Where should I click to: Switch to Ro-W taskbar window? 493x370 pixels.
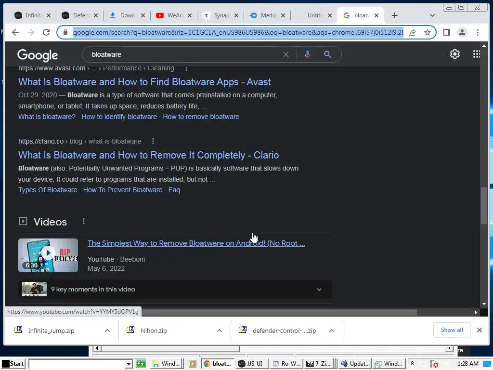pyautogui.click(x=287, y=364)
